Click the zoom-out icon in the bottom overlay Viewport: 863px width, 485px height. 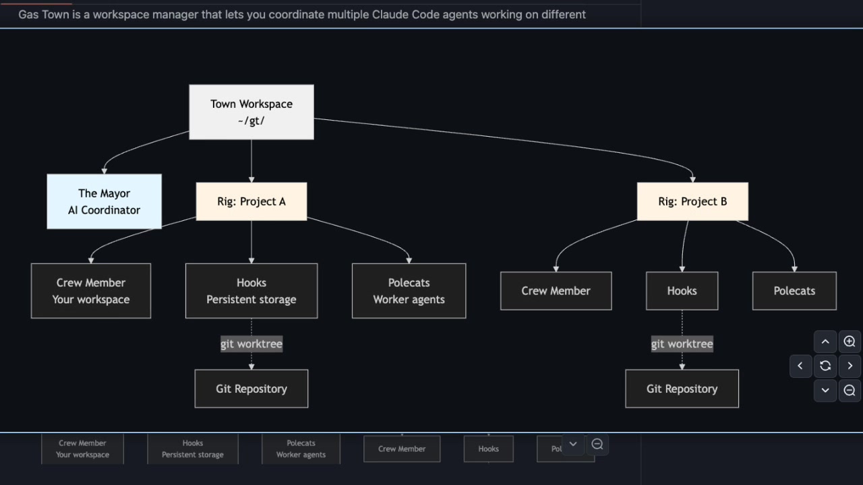tap(597, 444)
